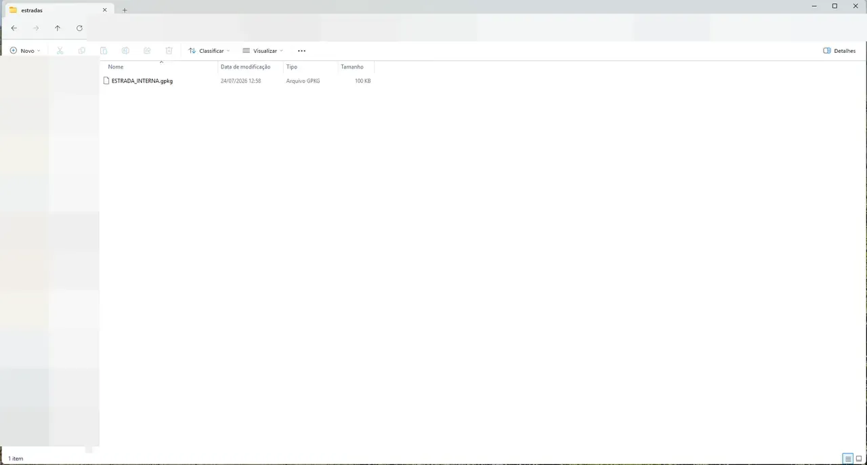
Task: Select file ESTRADA_INTERNA.gpkg
Action: click(142, 81)
